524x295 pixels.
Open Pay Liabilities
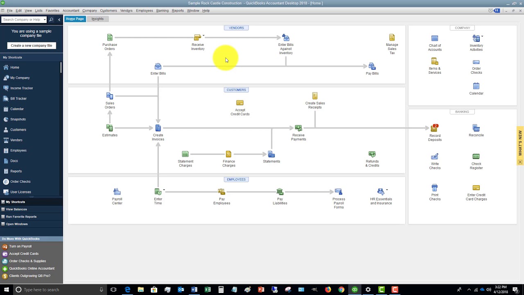coord(280,192)
